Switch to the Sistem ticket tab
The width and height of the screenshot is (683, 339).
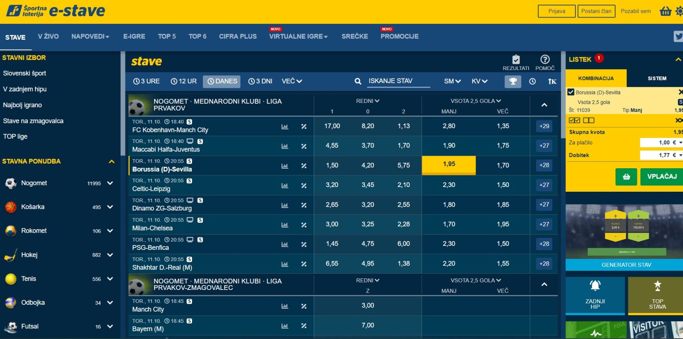tap(657, 78)
